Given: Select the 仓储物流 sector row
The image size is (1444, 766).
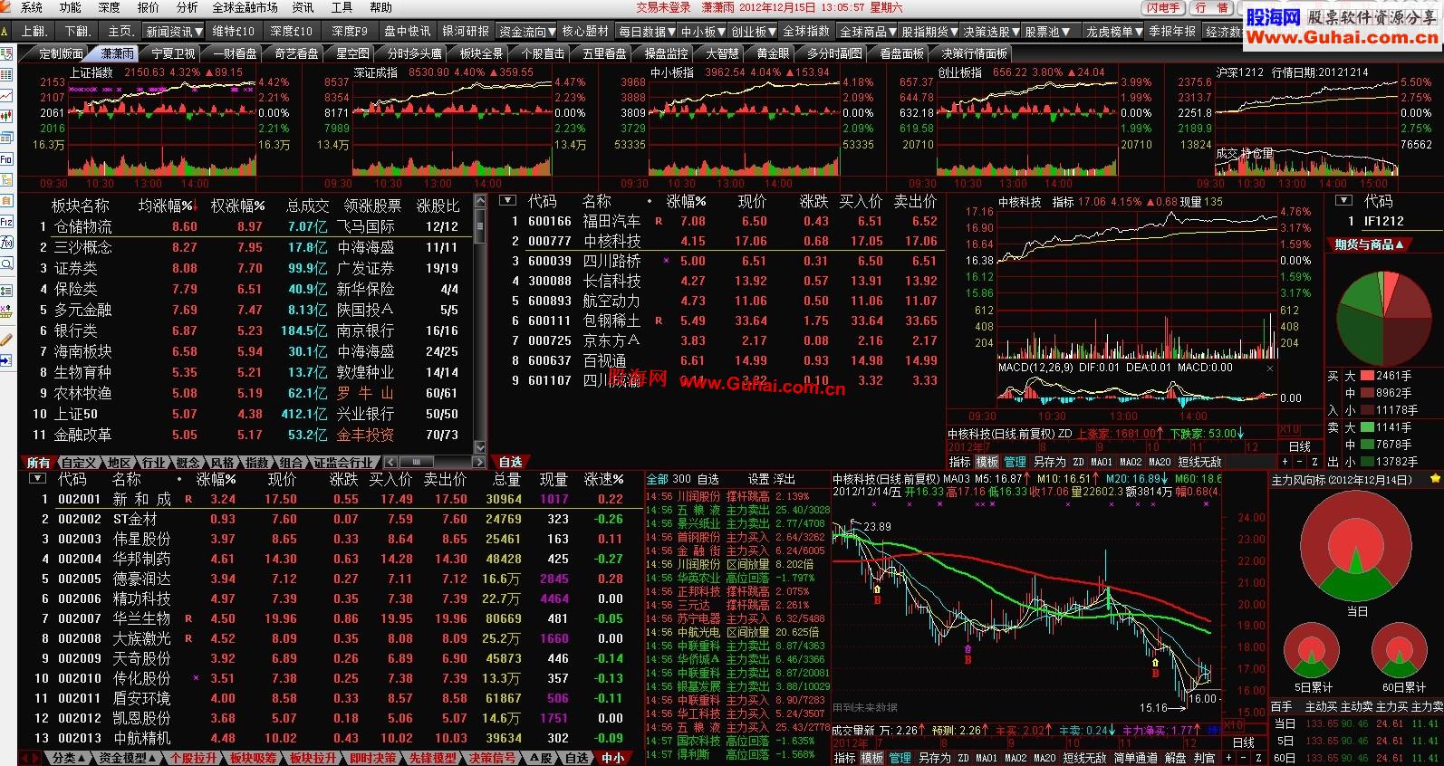Looking at the screenshot, I should pyautogui.click(x=251, y=226).
